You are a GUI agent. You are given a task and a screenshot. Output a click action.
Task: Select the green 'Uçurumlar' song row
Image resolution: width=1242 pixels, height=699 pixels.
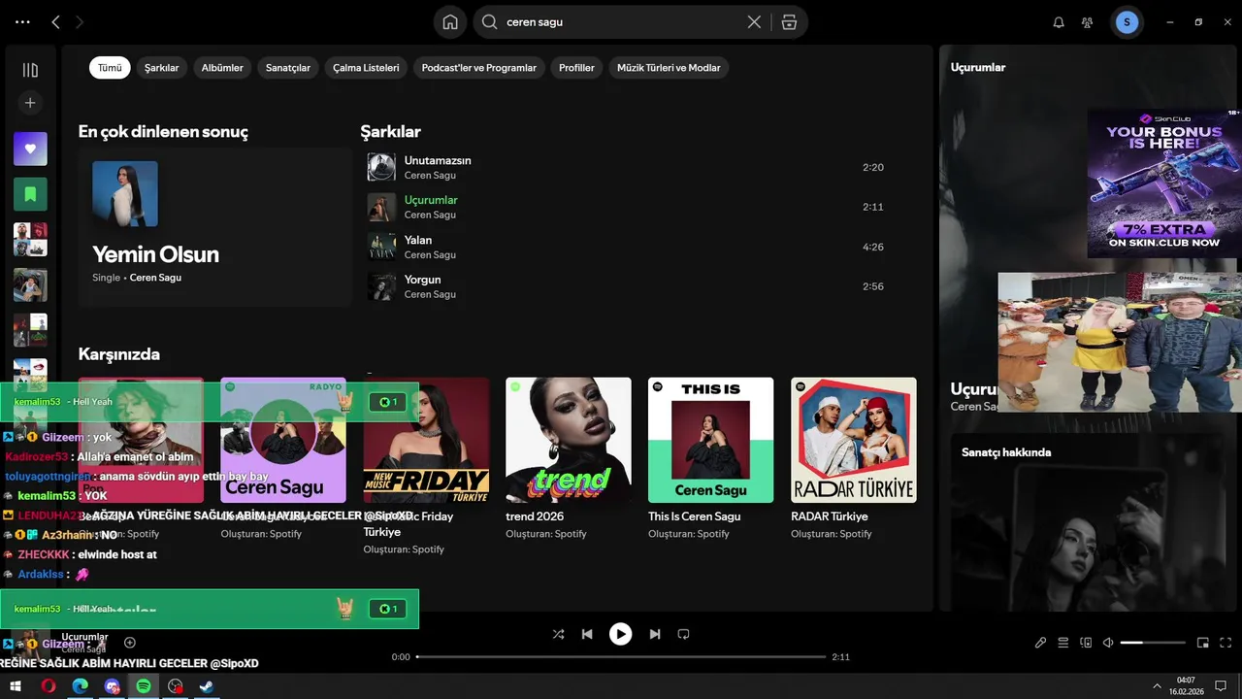pyautogui.click(x=626, y=207)
